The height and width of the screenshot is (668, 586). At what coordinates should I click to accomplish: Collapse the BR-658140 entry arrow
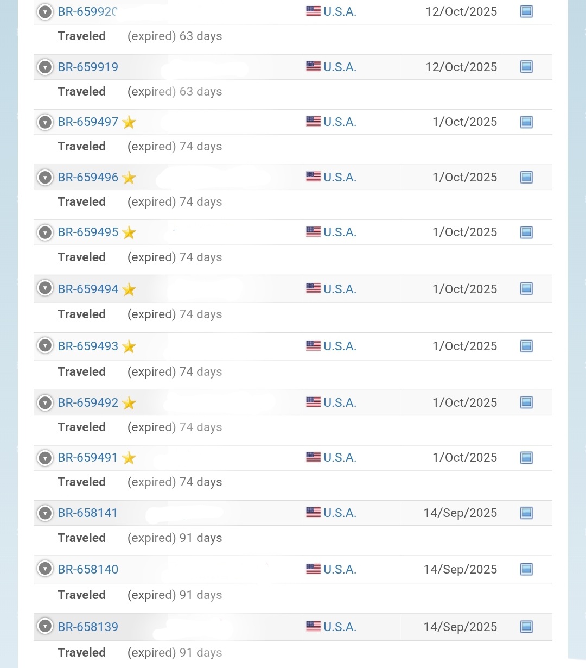click(x=46, y=569)
